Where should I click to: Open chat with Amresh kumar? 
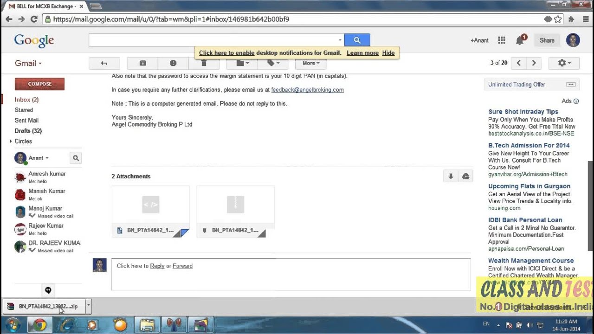47,177
